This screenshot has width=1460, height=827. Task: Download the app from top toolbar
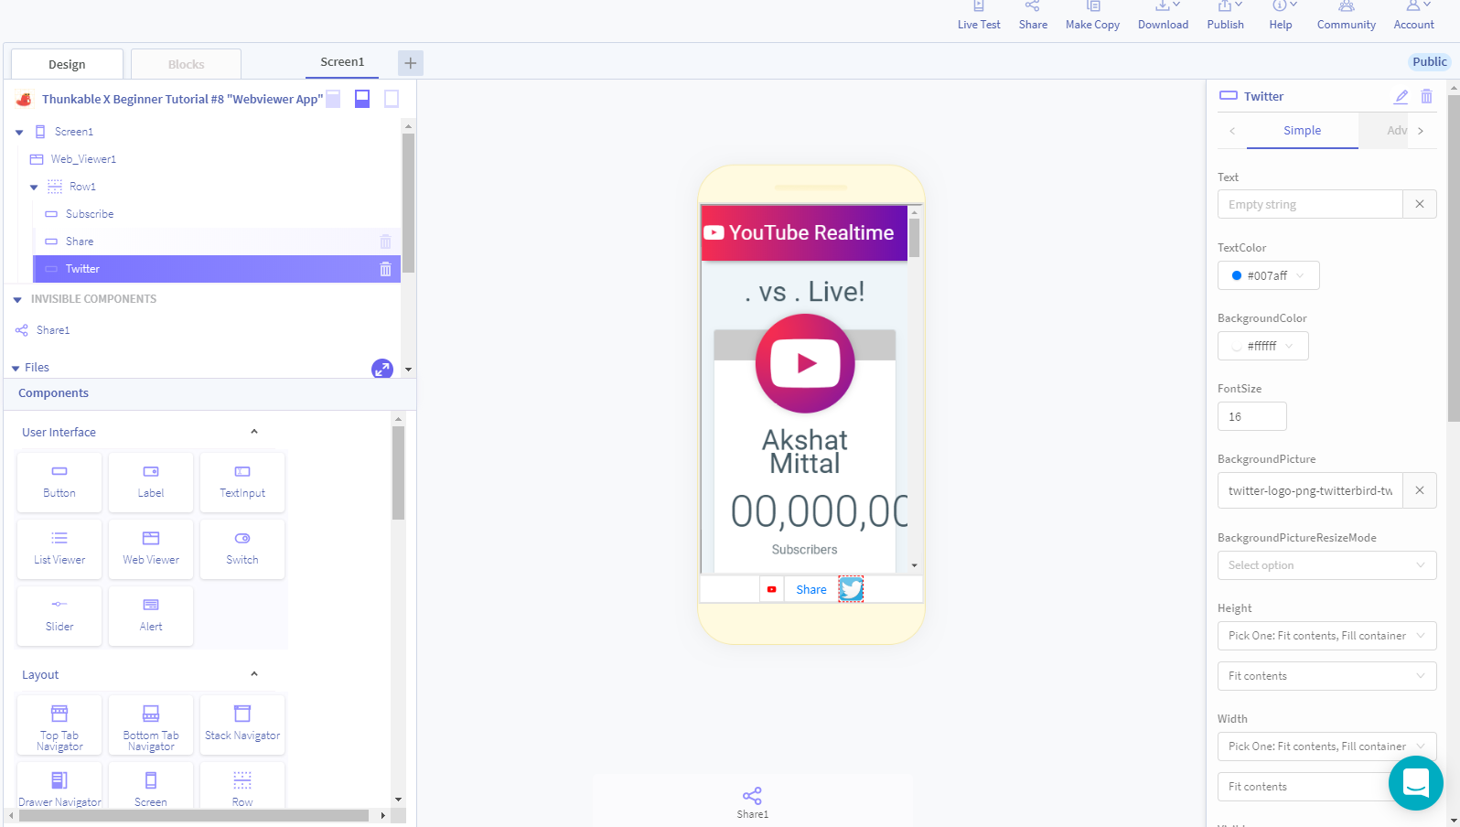click(x=1163, y=16)
